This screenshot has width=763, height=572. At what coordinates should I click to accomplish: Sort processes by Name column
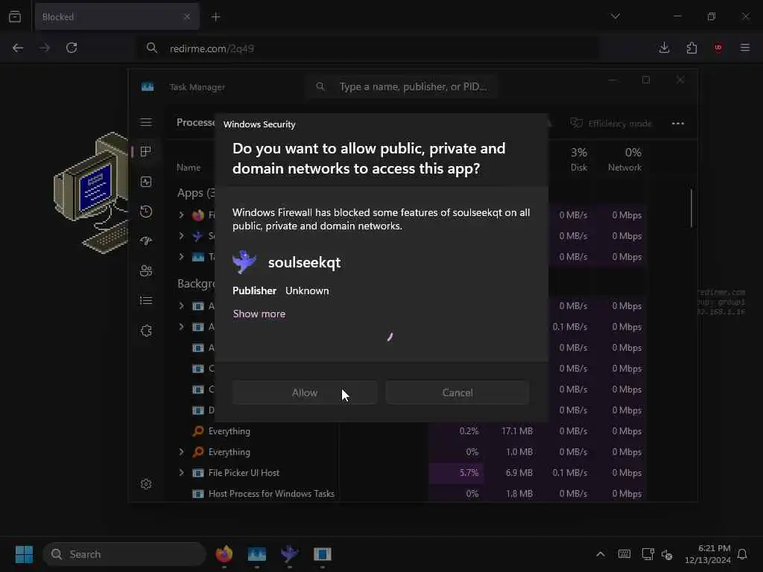(x=189, y=168)
